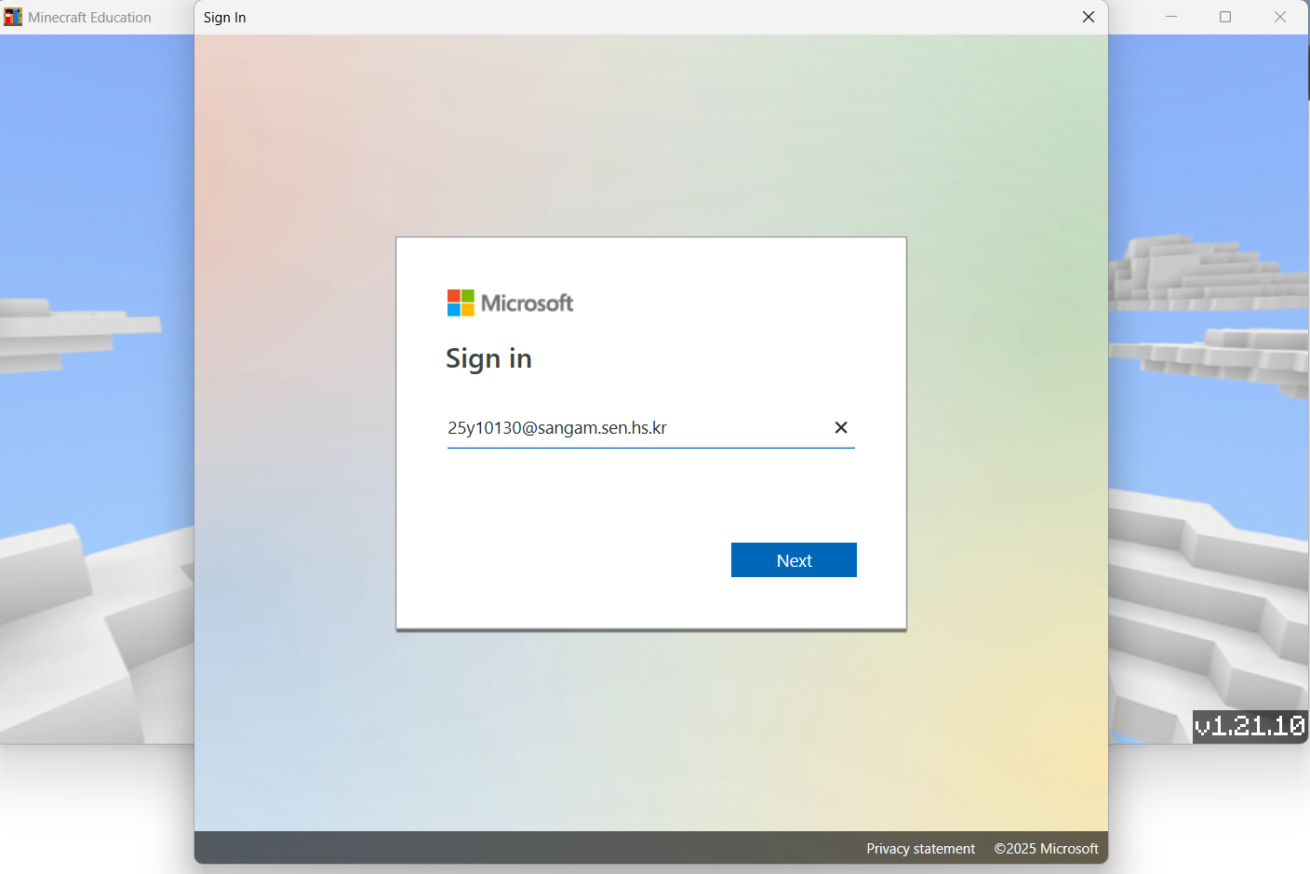The image size is (1310, 874).
Task: Click the Next button
Action: point(794,559)
